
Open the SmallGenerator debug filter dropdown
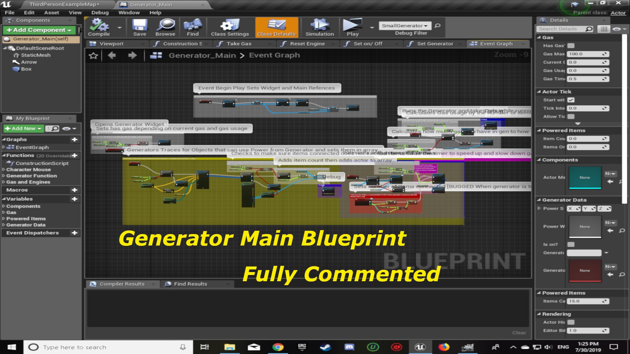[404, 25]
